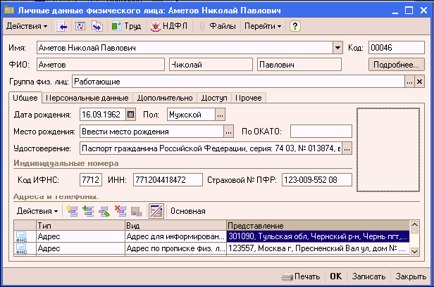Open the top Действия menu
The height and width of the screenshot is (287, 434).
pos(27,26)
